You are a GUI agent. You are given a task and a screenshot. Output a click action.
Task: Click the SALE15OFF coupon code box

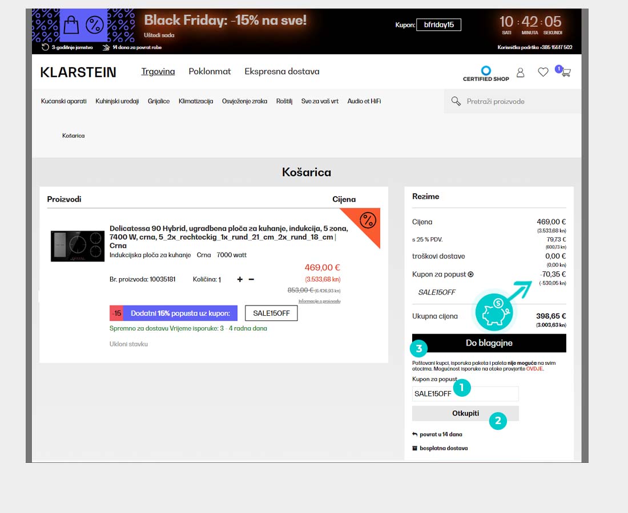[x=271, y=313]
